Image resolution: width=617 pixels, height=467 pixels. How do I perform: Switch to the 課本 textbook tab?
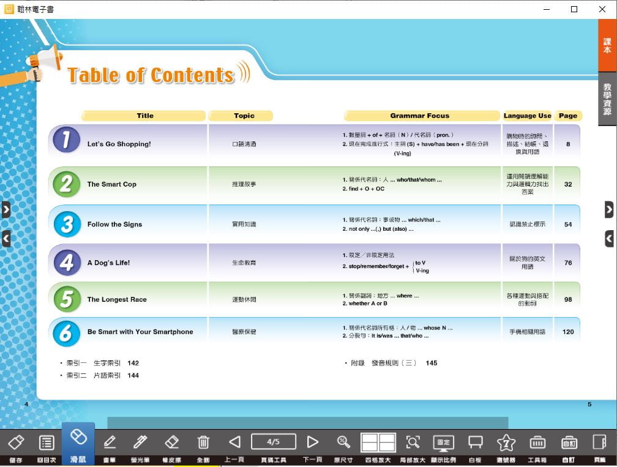tap(607, 46)
